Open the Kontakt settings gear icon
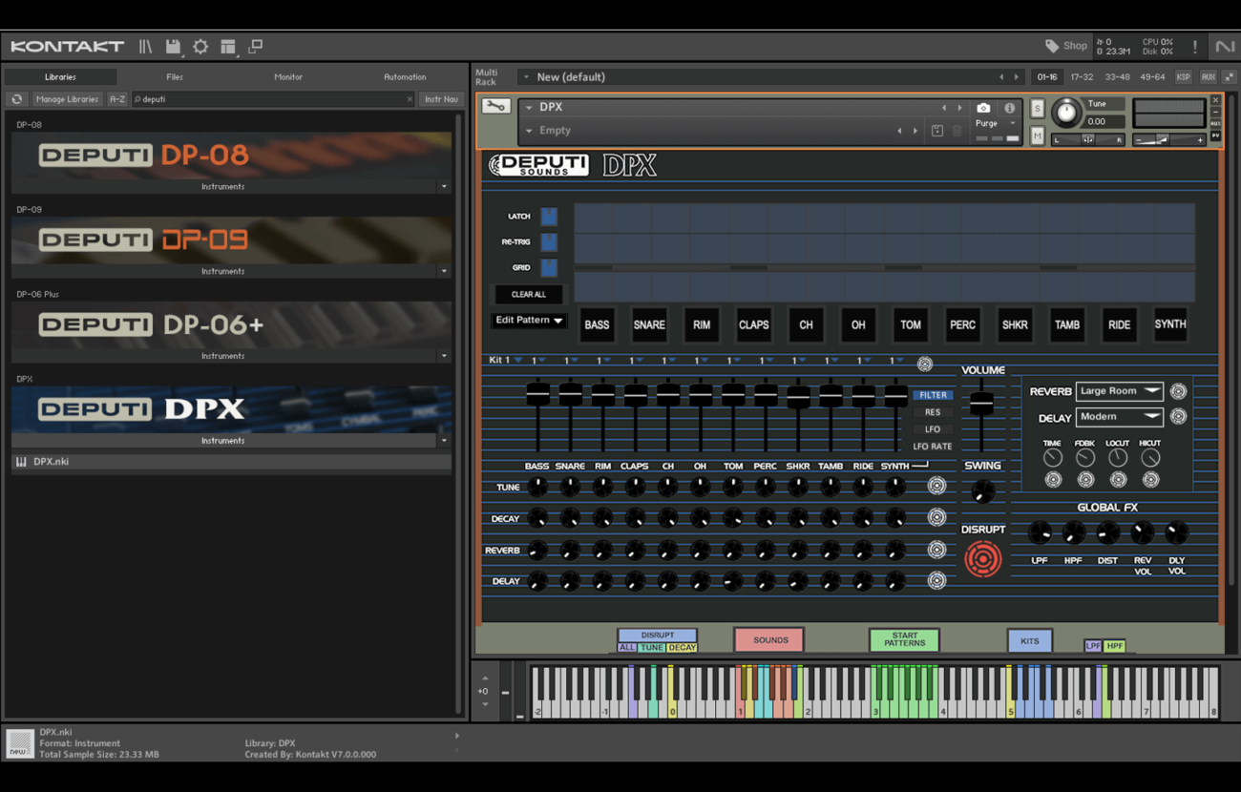 click(200, 47)
